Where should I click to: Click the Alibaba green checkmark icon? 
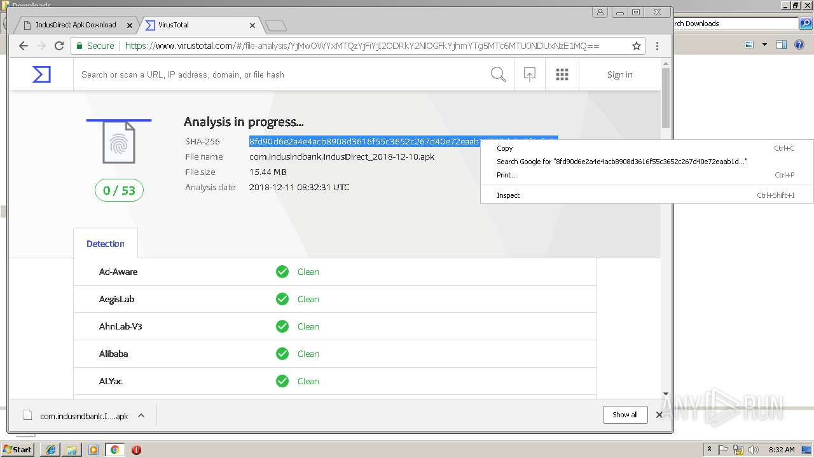coord(282,354)
